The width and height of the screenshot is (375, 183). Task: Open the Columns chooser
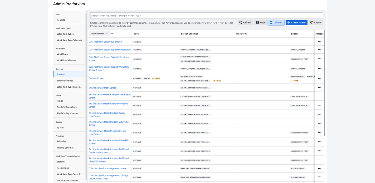point(276,22)
